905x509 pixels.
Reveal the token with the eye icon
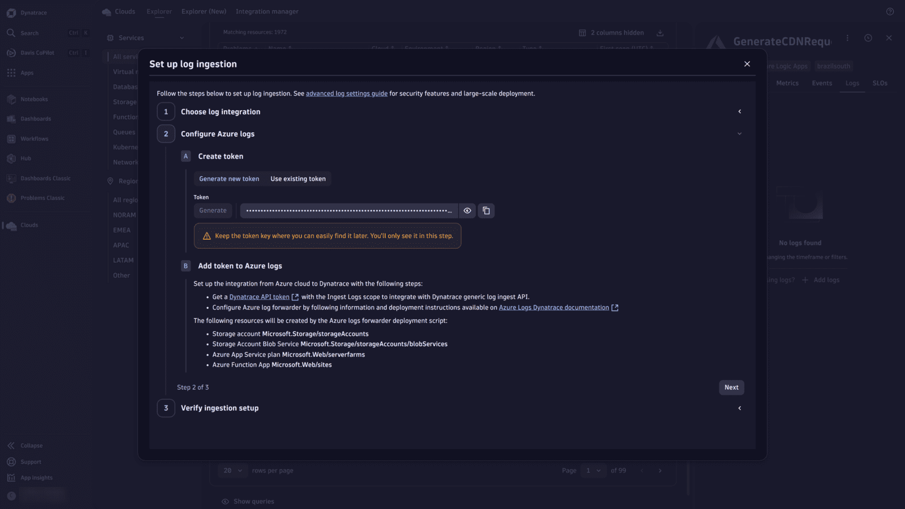pos(467,210)
